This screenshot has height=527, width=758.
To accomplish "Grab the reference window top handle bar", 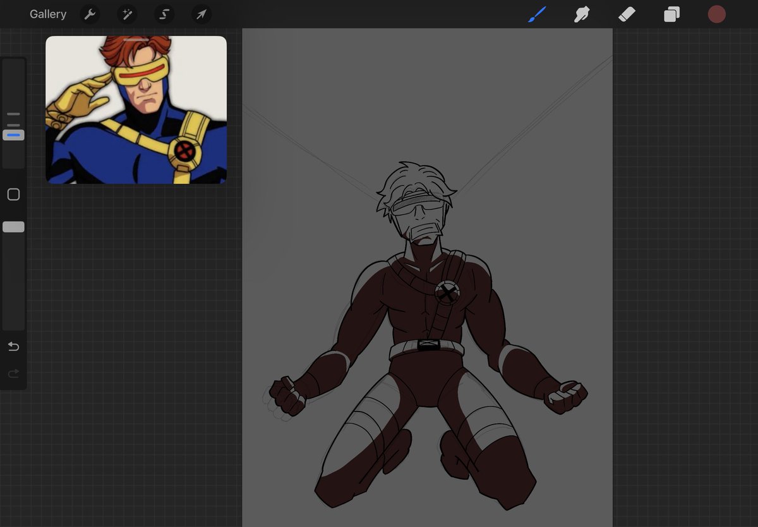I will pyautogui.click(x=136, y=40).
